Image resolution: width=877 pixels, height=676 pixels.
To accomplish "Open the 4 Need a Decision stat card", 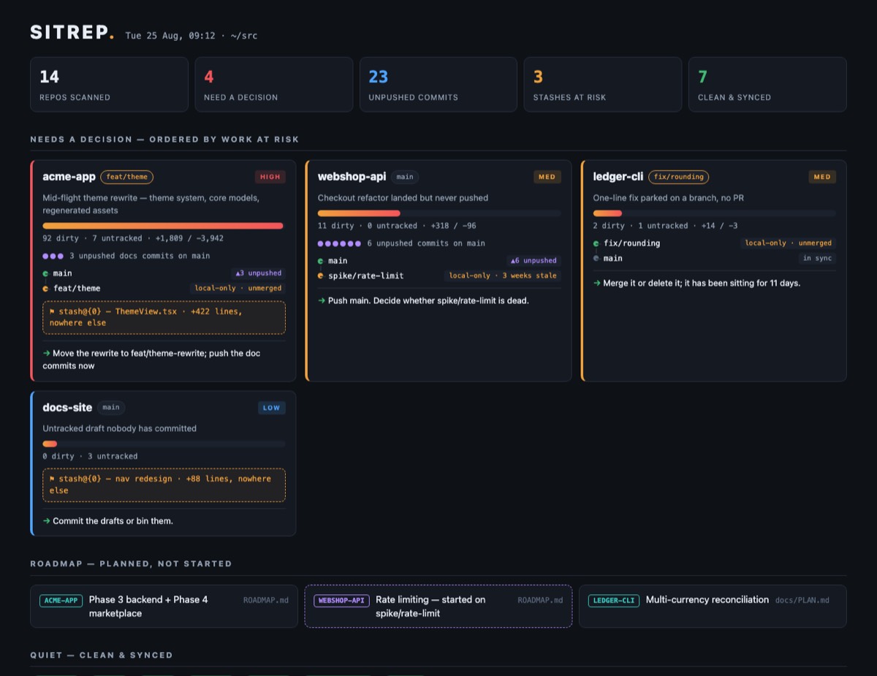I will click(273, 85).
